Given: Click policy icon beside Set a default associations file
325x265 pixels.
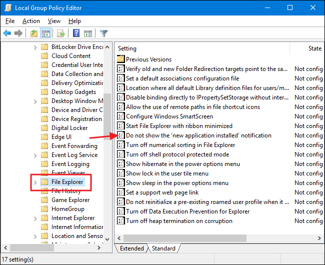Looking at the screenshot, I should coord(121,78).
